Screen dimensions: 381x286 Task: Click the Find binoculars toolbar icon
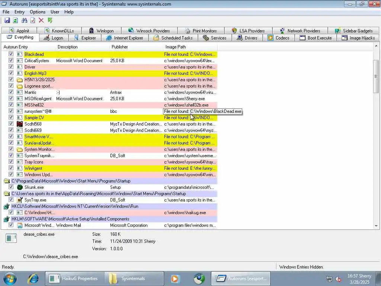pos(24,20)
